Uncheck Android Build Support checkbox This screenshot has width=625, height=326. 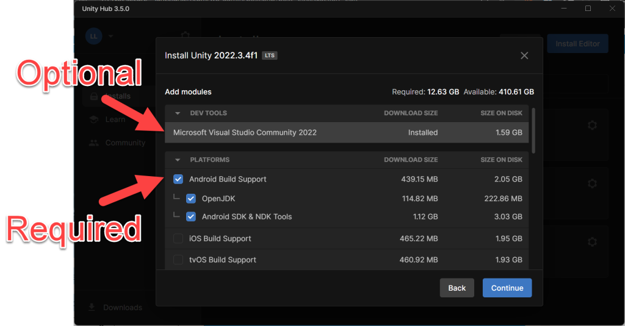click(x=178, y=179)
